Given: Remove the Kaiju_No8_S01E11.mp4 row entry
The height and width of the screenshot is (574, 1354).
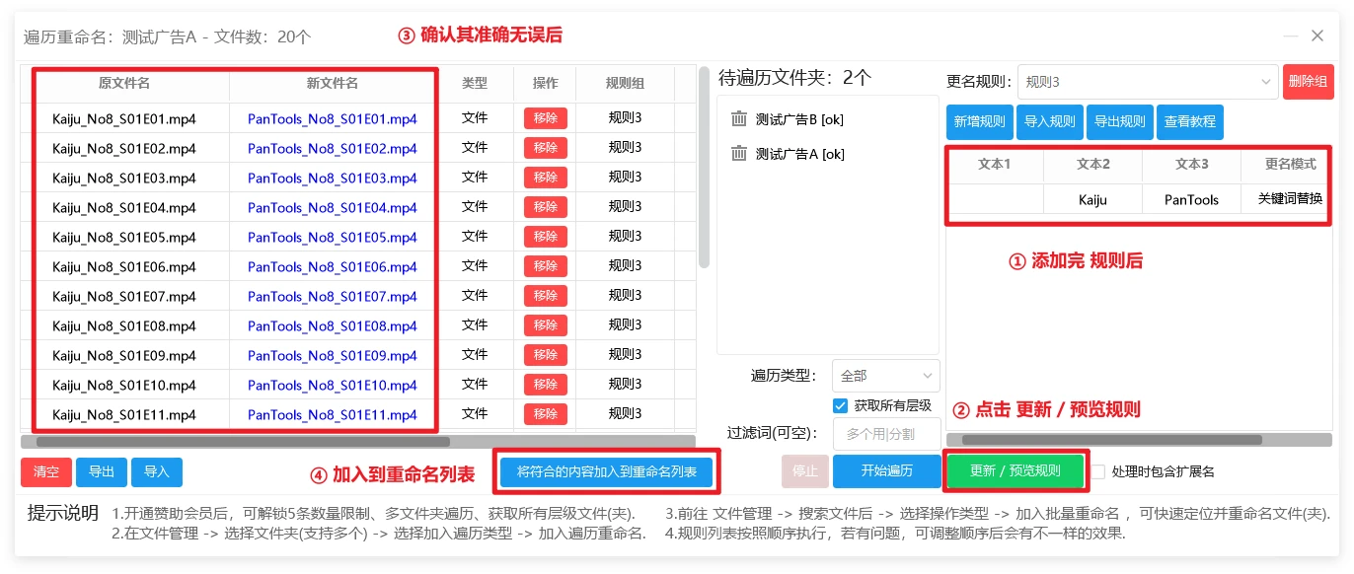Looking at the screenshot, I should point(545,414).
